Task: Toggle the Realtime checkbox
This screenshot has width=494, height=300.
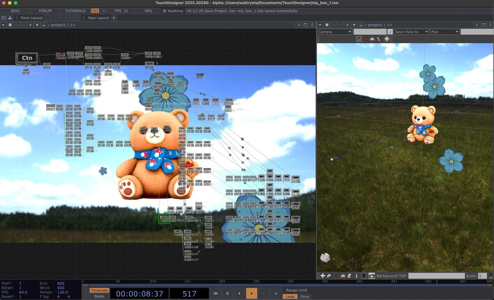Action: click(x=165, y=11)
